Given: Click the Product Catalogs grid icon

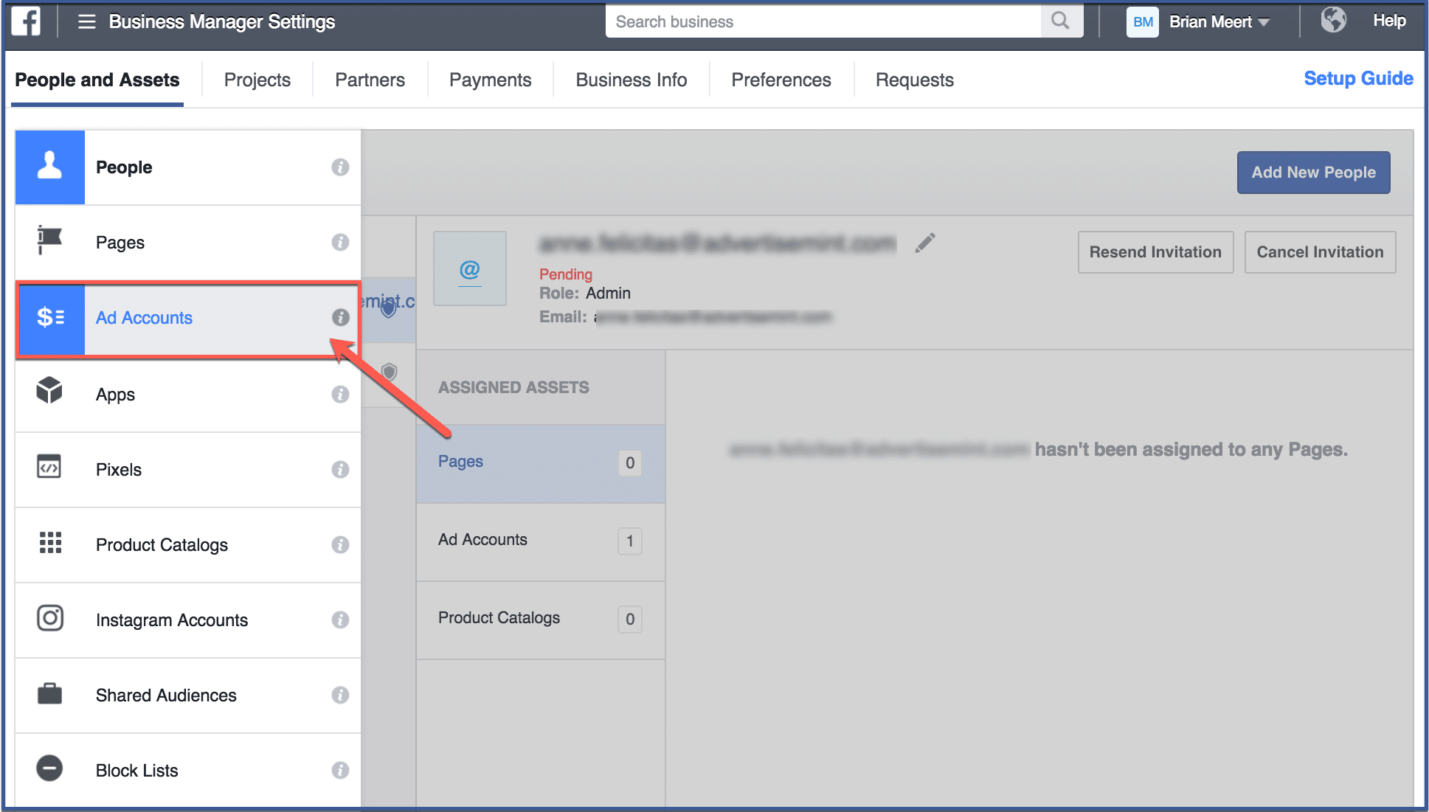Looking at the screenshot, I should (x=50, y=543).
